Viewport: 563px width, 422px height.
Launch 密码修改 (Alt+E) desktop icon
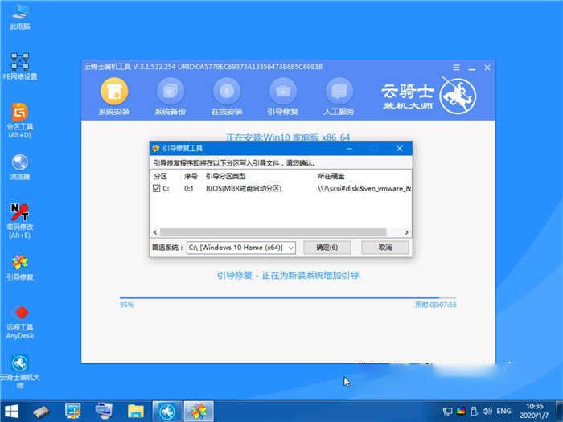[20, 221]
